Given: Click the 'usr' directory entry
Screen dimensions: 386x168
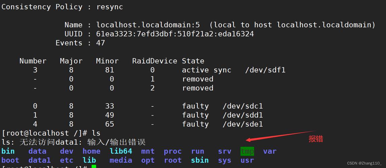Looking at the screenshot, I should point(247,160).
